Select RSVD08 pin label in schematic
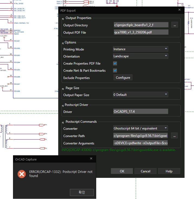This screenshot has width=194, height=199. tap(17, 91)
